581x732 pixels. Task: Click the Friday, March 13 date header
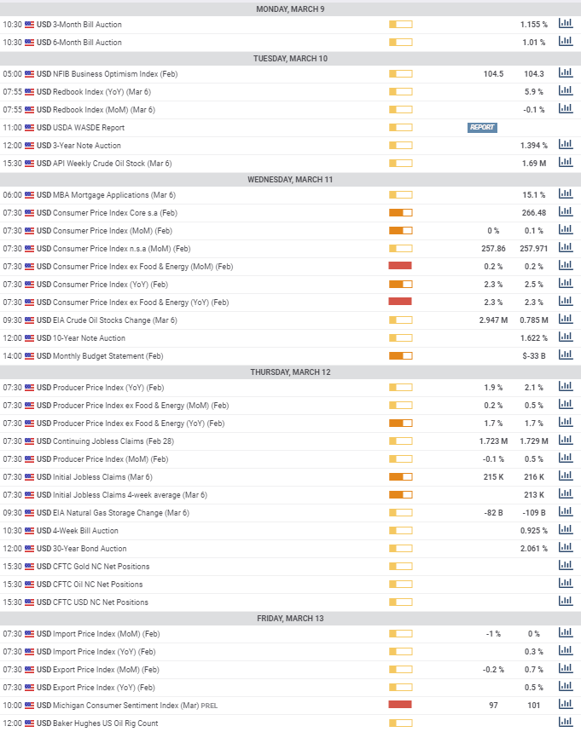[x=290, y=618]
